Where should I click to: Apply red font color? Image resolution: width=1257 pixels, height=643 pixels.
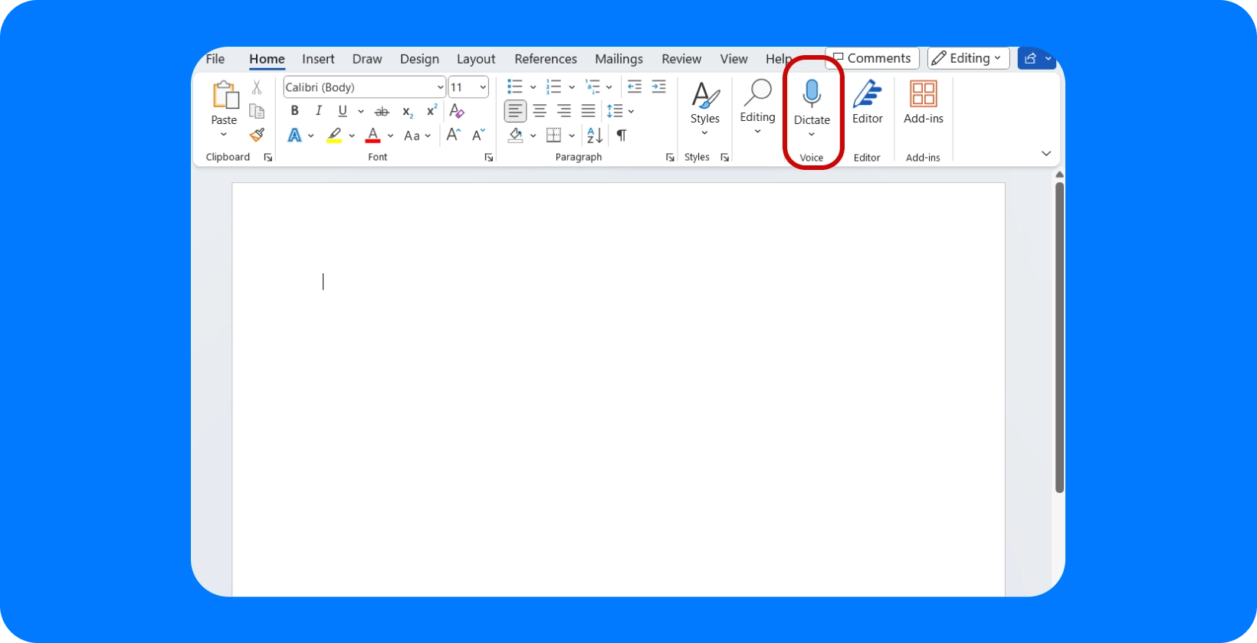(x=373, y=135)
